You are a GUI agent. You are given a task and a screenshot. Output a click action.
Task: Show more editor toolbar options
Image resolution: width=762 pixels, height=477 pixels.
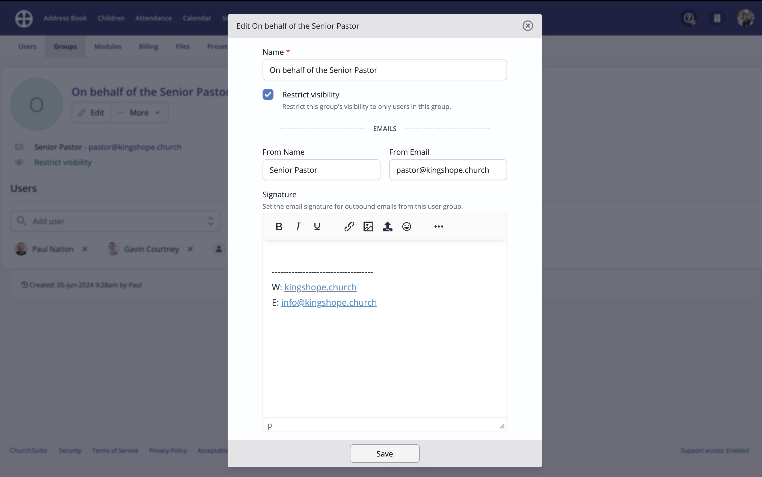click(439, 226)
